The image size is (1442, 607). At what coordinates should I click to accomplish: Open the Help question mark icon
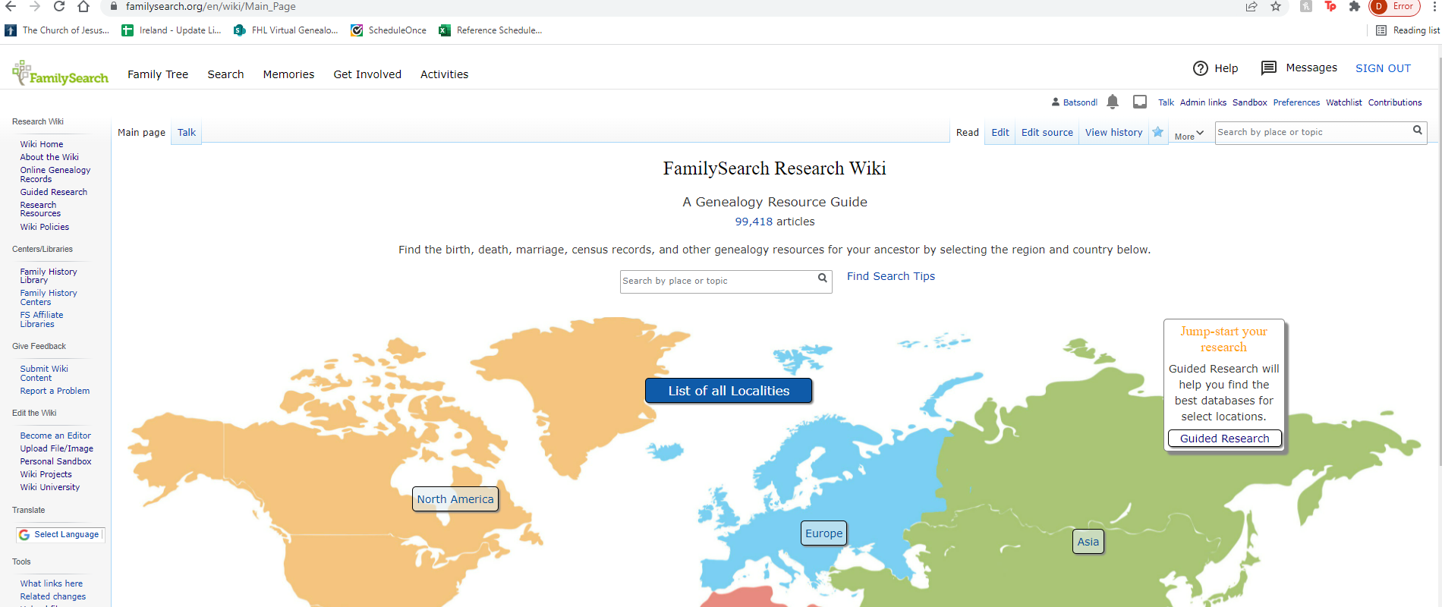click(1201, 68)
